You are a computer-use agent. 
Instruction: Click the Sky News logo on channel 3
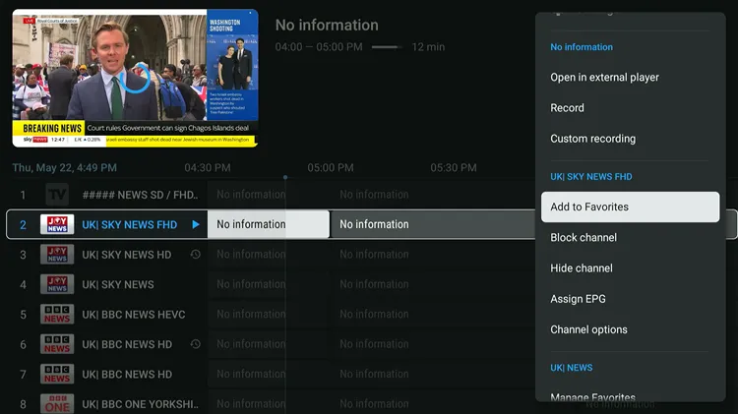pos(57,255)
